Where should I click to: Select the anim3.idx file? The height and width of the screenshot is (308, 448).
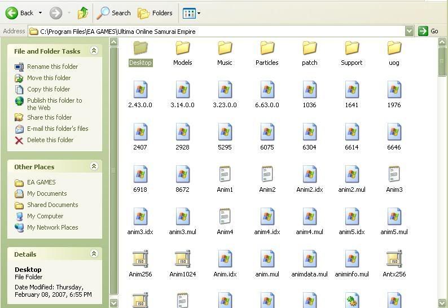tap(140, 222)
